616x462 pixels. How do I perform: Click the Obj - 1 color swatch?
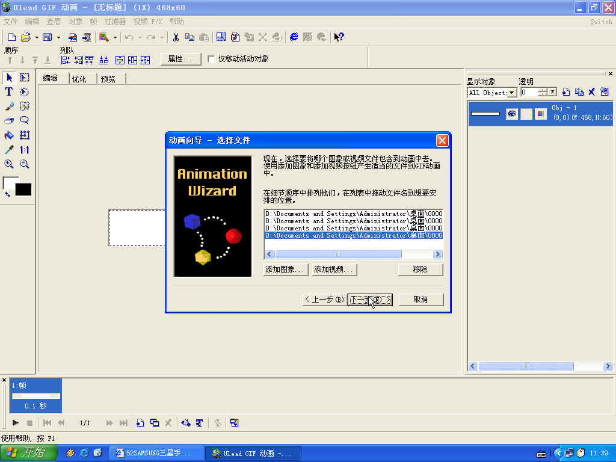click(x=540, y=114)
